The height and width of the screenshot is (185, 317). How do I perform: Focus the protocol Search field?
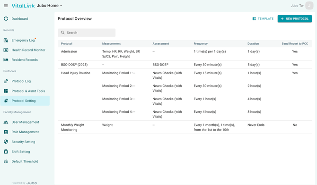(x=87, y=33)
